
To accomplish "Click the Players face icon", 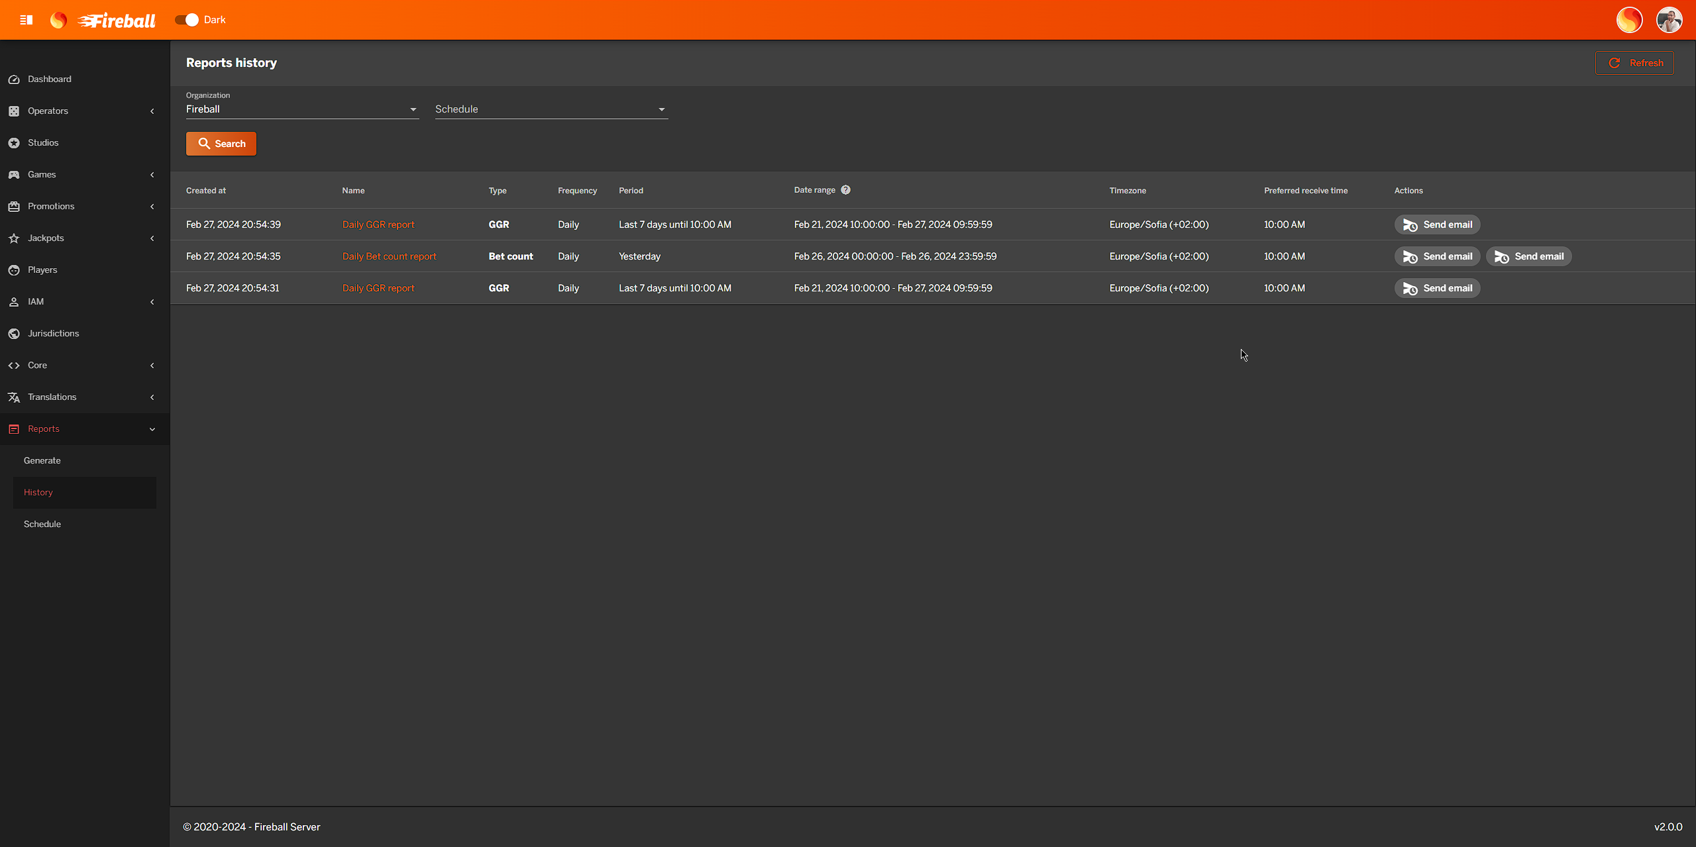I will [x=14, y=270].
